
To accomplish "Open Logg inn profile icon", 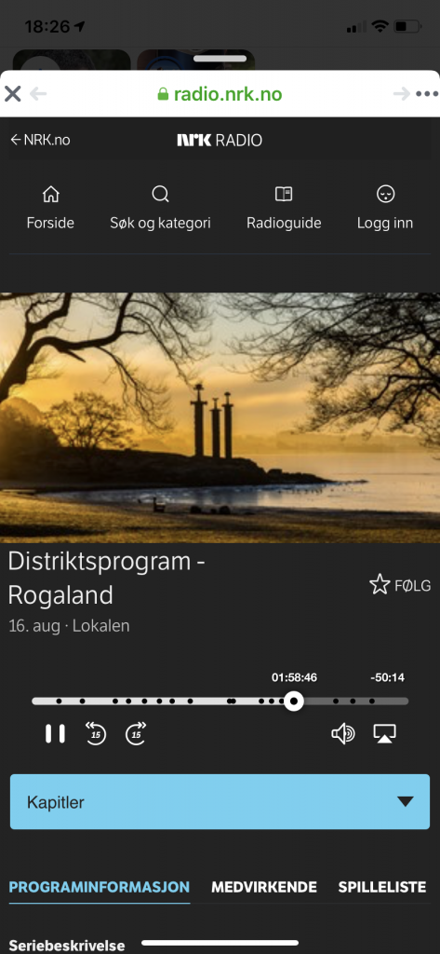I will 385,208.
